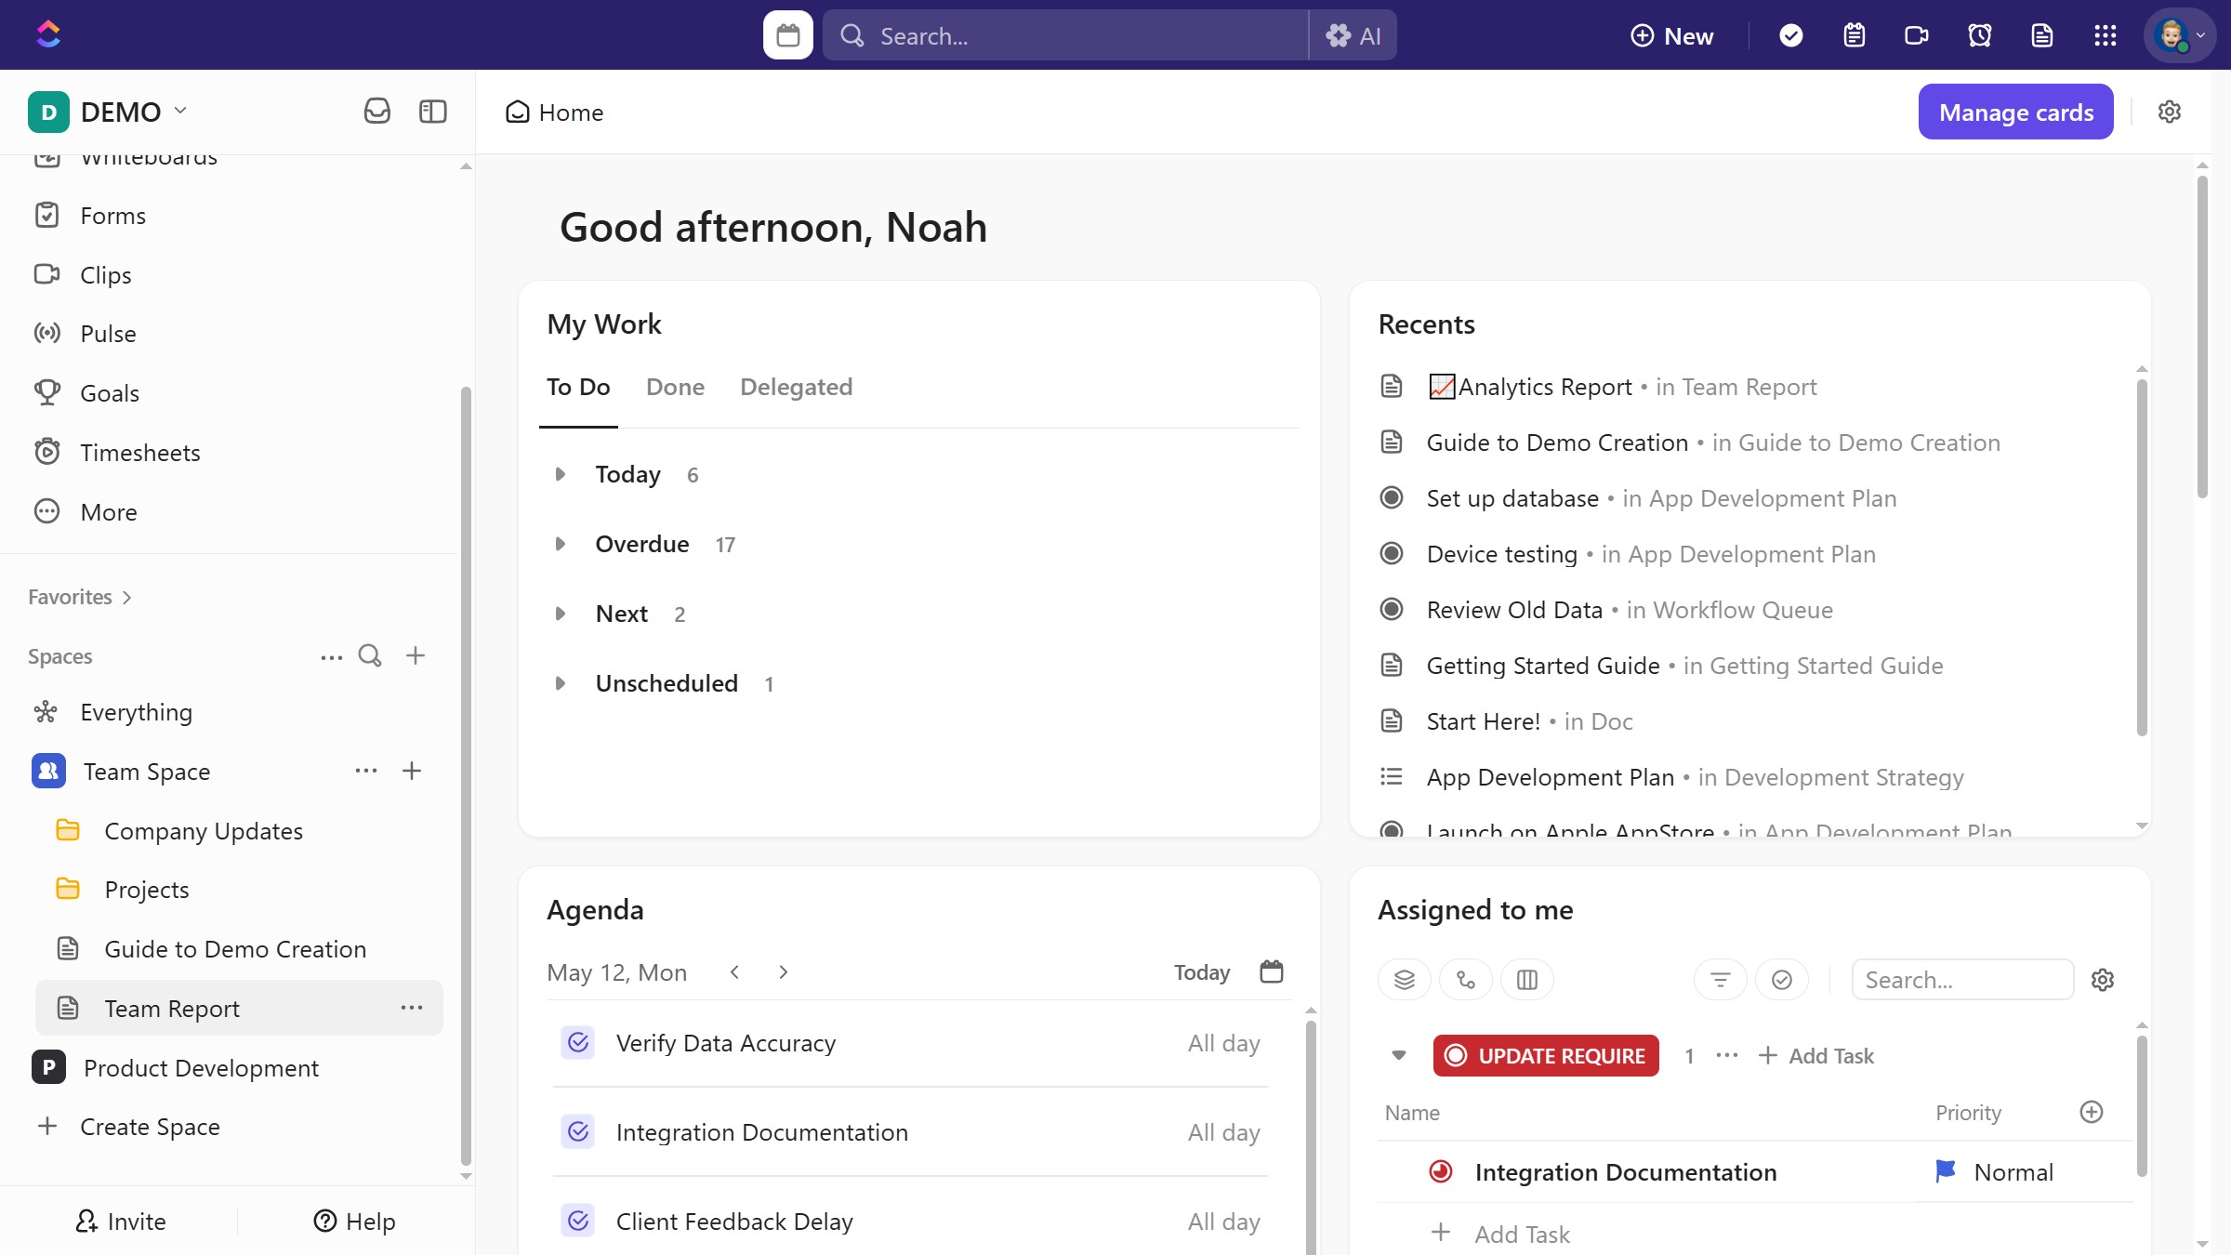This screenshot has width=2231, height=1255.
Task: Toggle completion of Verify Data Accuracy
Action: coord(577,1043)
